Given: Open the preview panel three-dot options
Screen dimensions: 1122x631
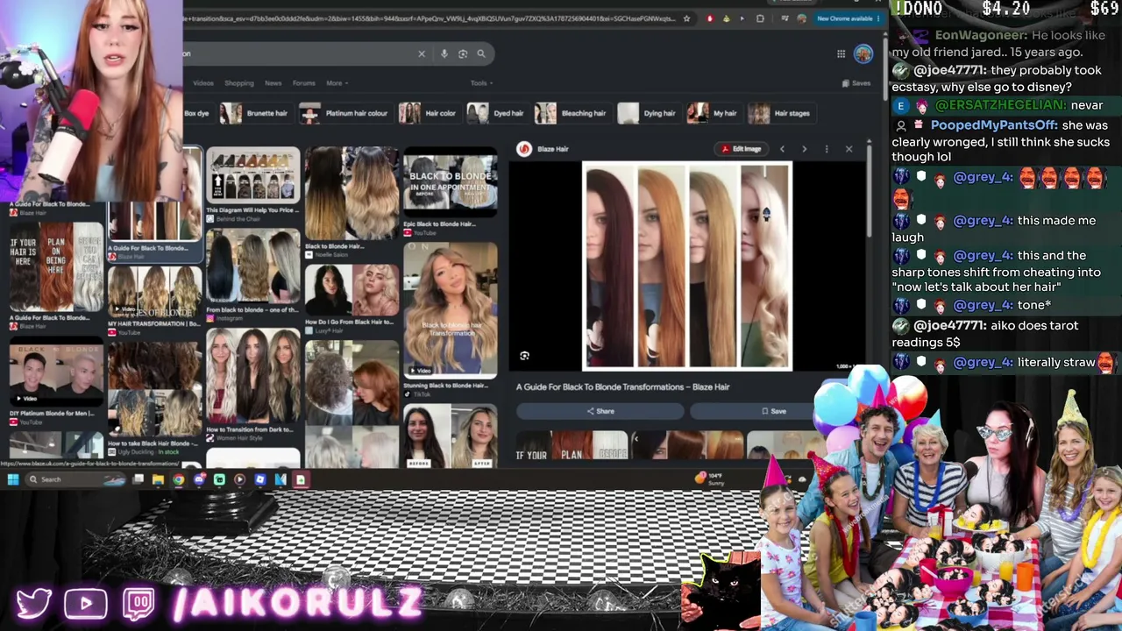Looking at the screenshot, I should [x=826, y=149].
